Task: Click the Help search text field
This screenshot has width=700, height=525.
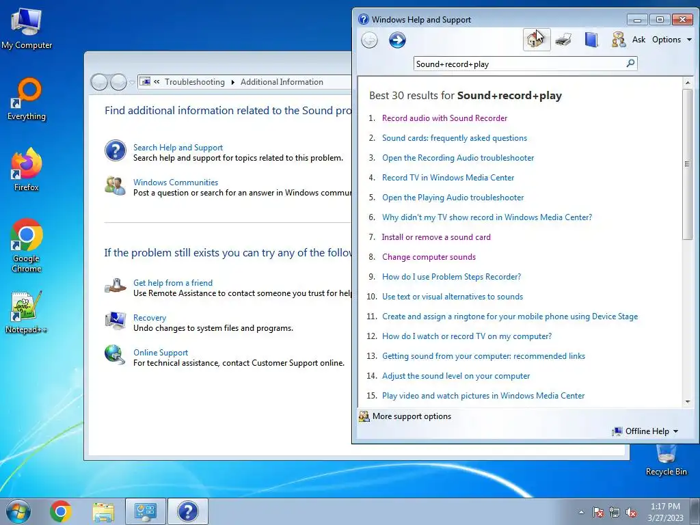Action: coord(520,64)
